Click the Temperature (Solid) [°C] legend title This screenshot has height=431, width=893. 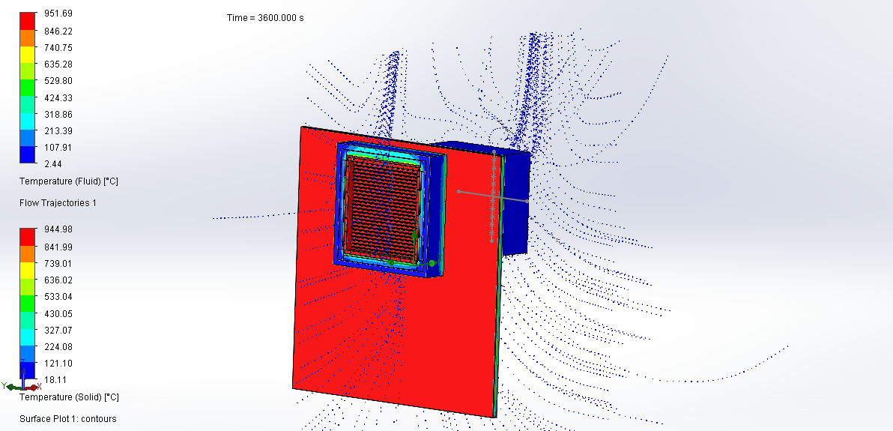pyautogui.click(x=69, y=397)
